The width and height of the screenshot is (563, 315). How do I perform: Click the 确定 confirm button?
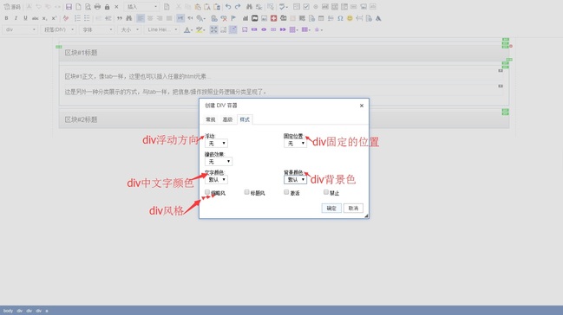331,209
